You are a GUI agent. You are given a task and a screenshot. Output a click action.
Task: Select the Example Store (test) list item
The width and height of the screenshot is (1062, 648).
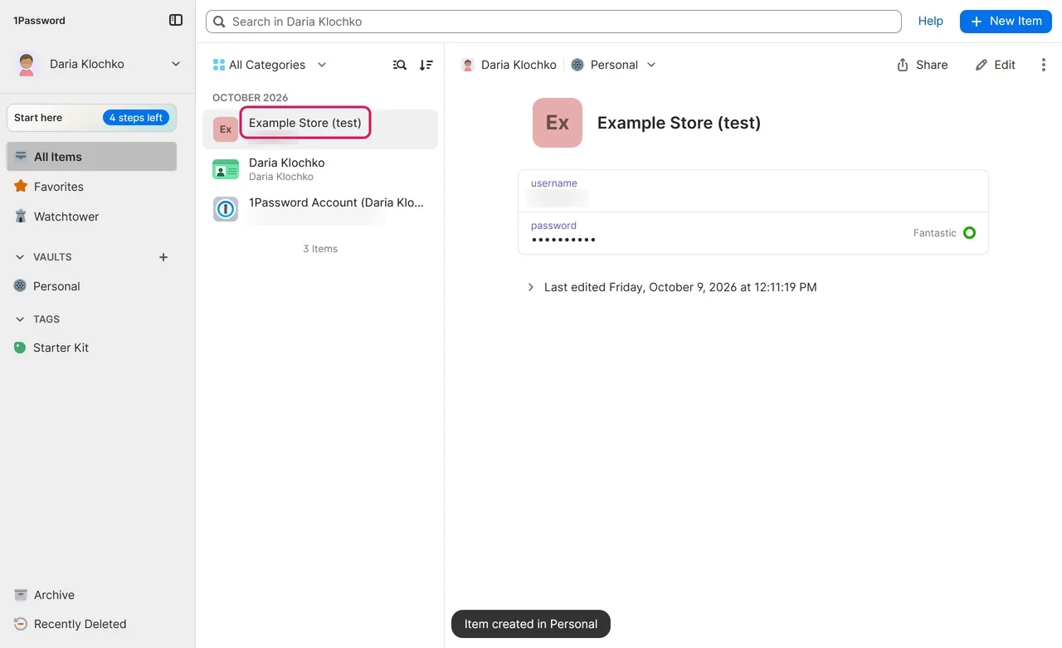click(x=320, y=129)
